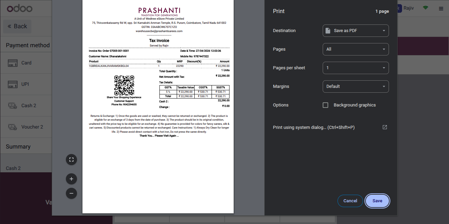The width and height of the screenshot is (449, 224).
Task: Click Invoice No: Order 07005-001-0001
Action: [109, 51]
